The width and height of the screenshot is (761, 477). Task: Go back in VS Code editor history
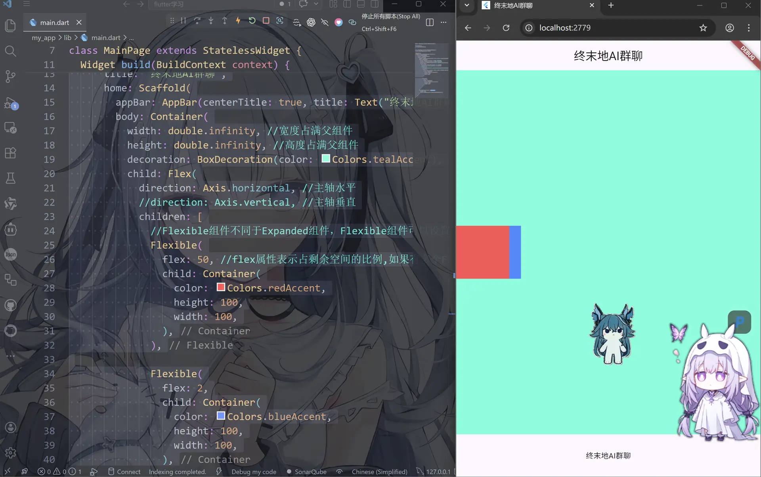pyautogui.click(x=126, y=4)
